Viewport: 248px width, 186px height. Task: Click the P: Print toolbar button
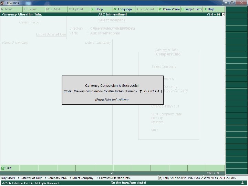pos(11,9)
